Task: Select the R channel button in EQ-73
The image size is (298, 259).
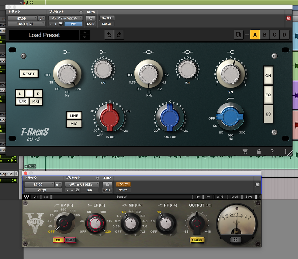Action: [38, 94]
